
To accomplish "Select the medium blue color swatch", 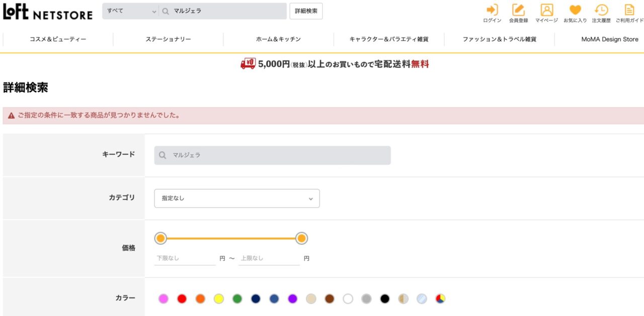I will tap(274, 299).
